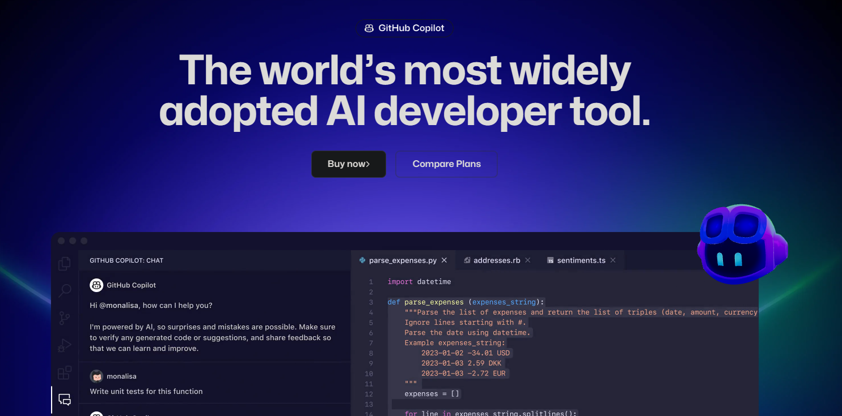842x416 pixels.
Task: Click the hero headline "The world's most widely"
Action: [405, 71]
